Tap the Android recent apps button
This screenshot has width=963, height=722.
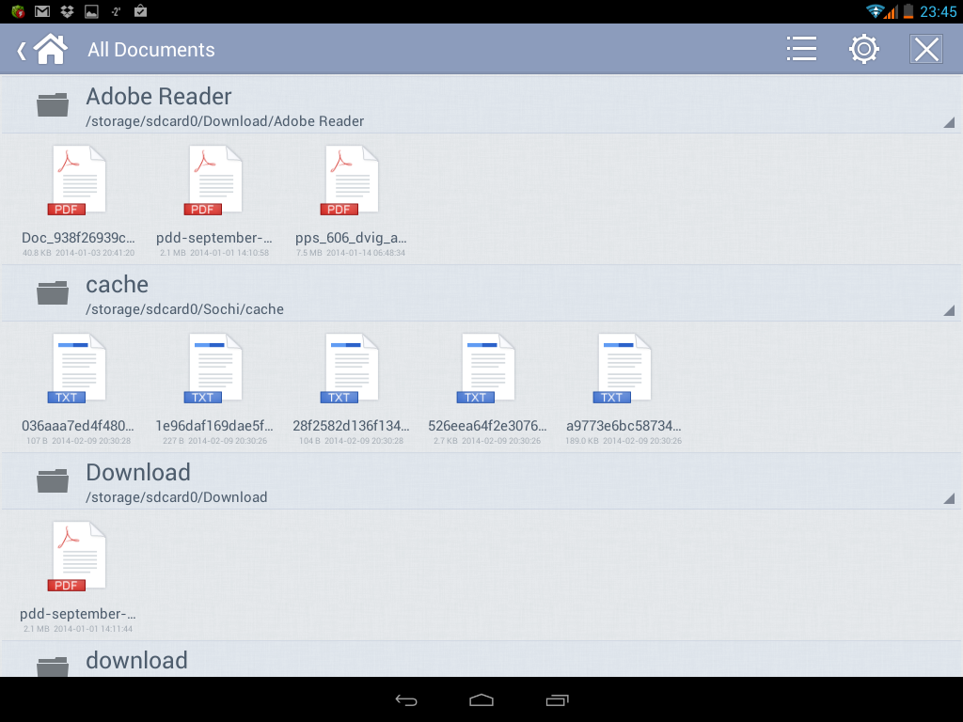pyautogui.click(x=557, y=699)
